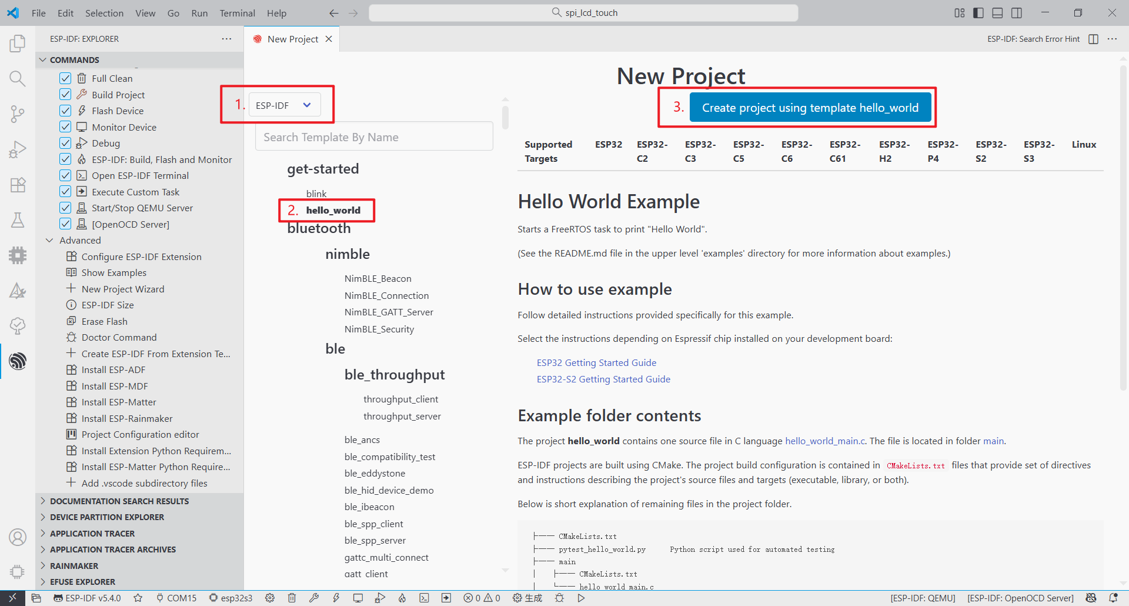Switch to the New Project tab
1129x606 pixels.
pos(292,39)
